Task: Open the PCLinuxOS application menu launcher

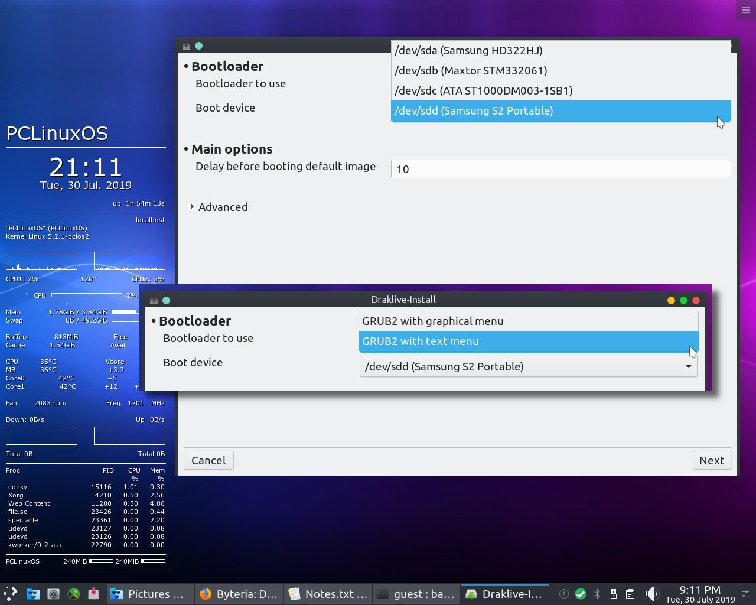Action: pyautogui.click(x=9, y=593)
